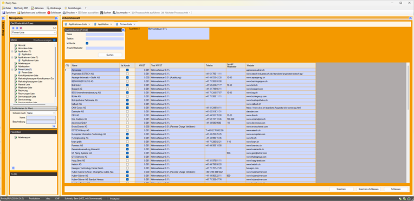This screenshot has width=414, height=201.
Task: Click the Name field in Suchkriterien für Menü
Action: click(41, 118)
